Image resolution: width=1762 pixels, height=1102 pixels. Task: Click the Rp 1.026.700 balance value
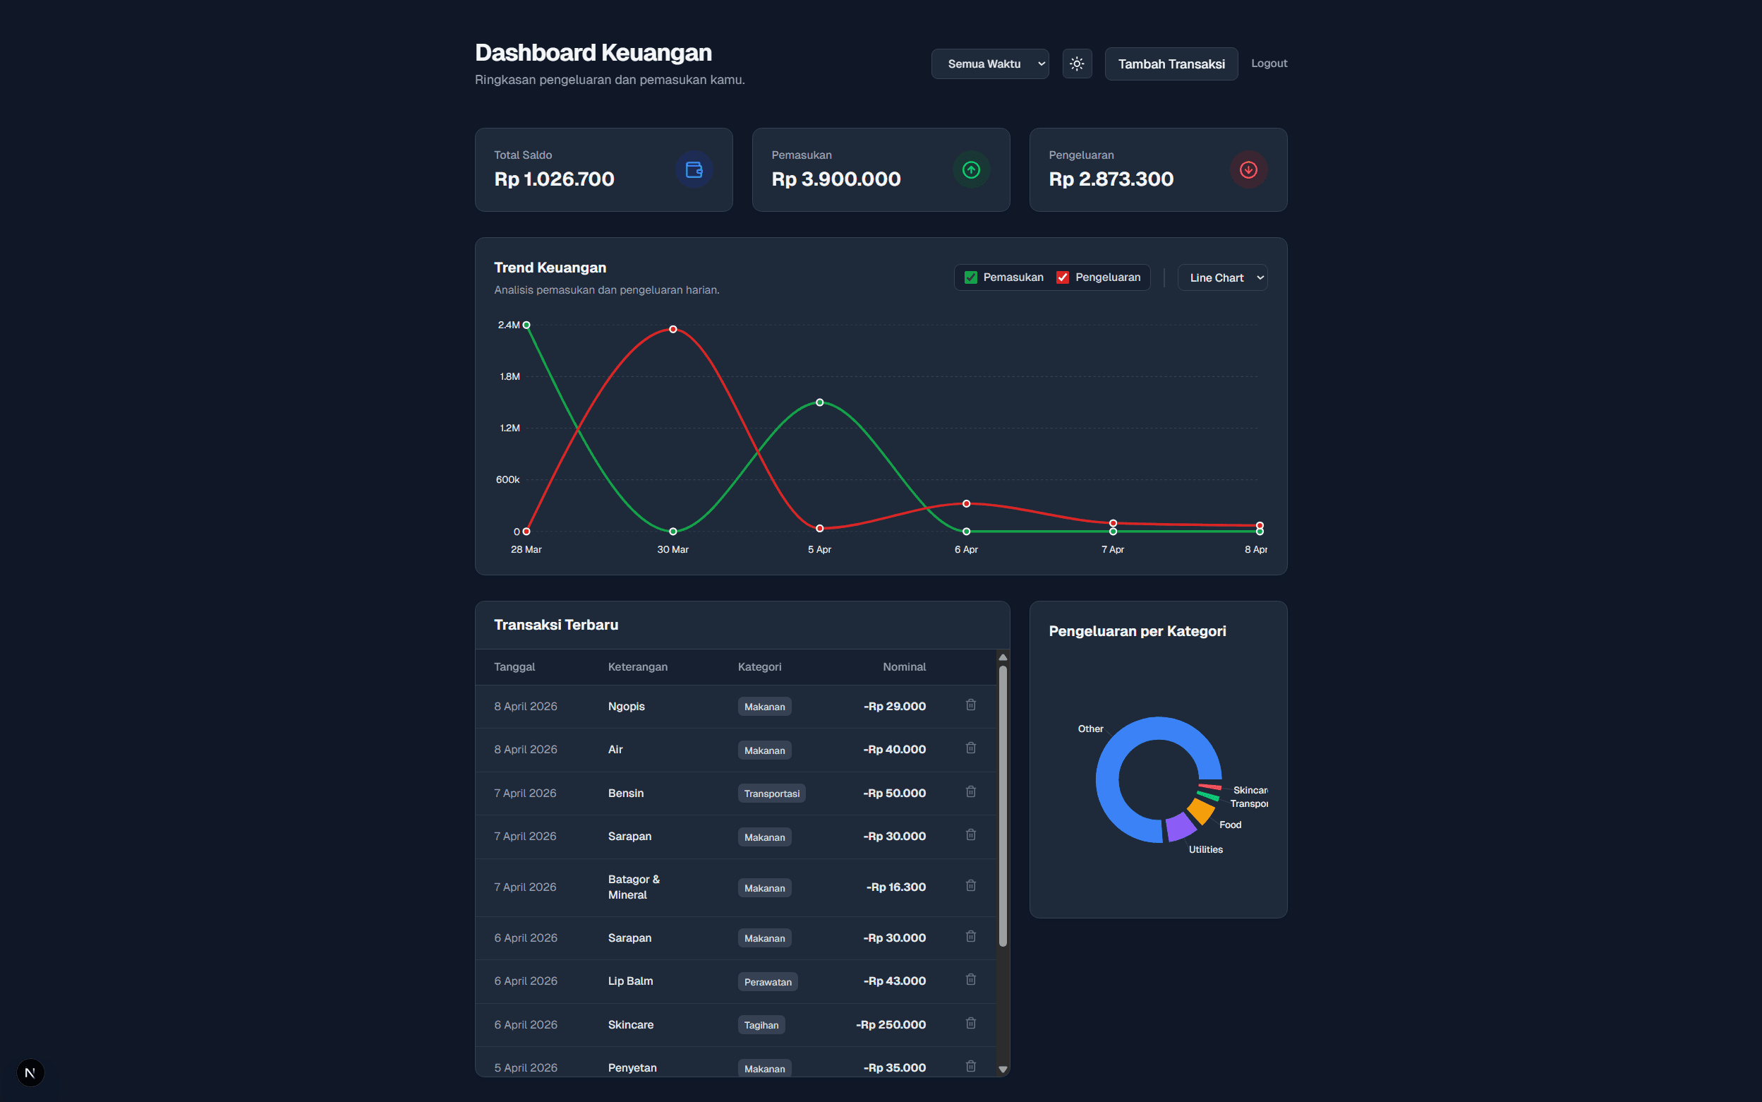coord(555,179)
